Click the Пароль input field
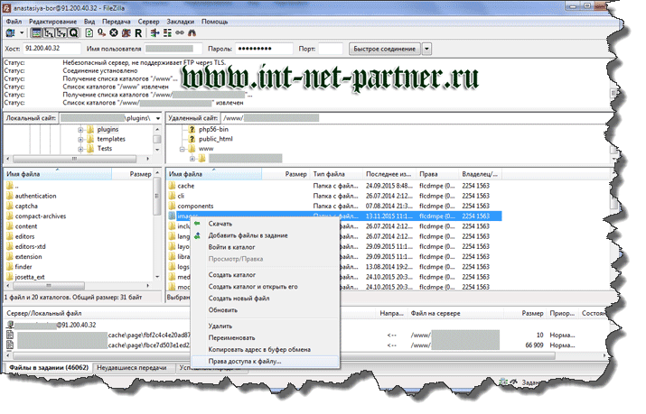Image resolution: width=646 pixels, height=414 pixels. tap(264, 49)
